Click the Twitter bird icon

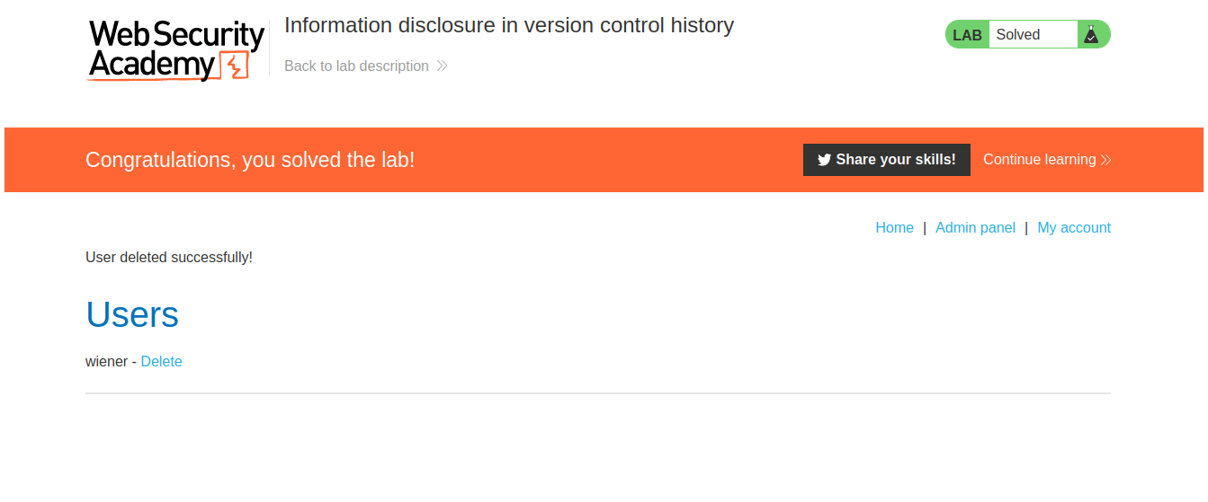point(824,160)
